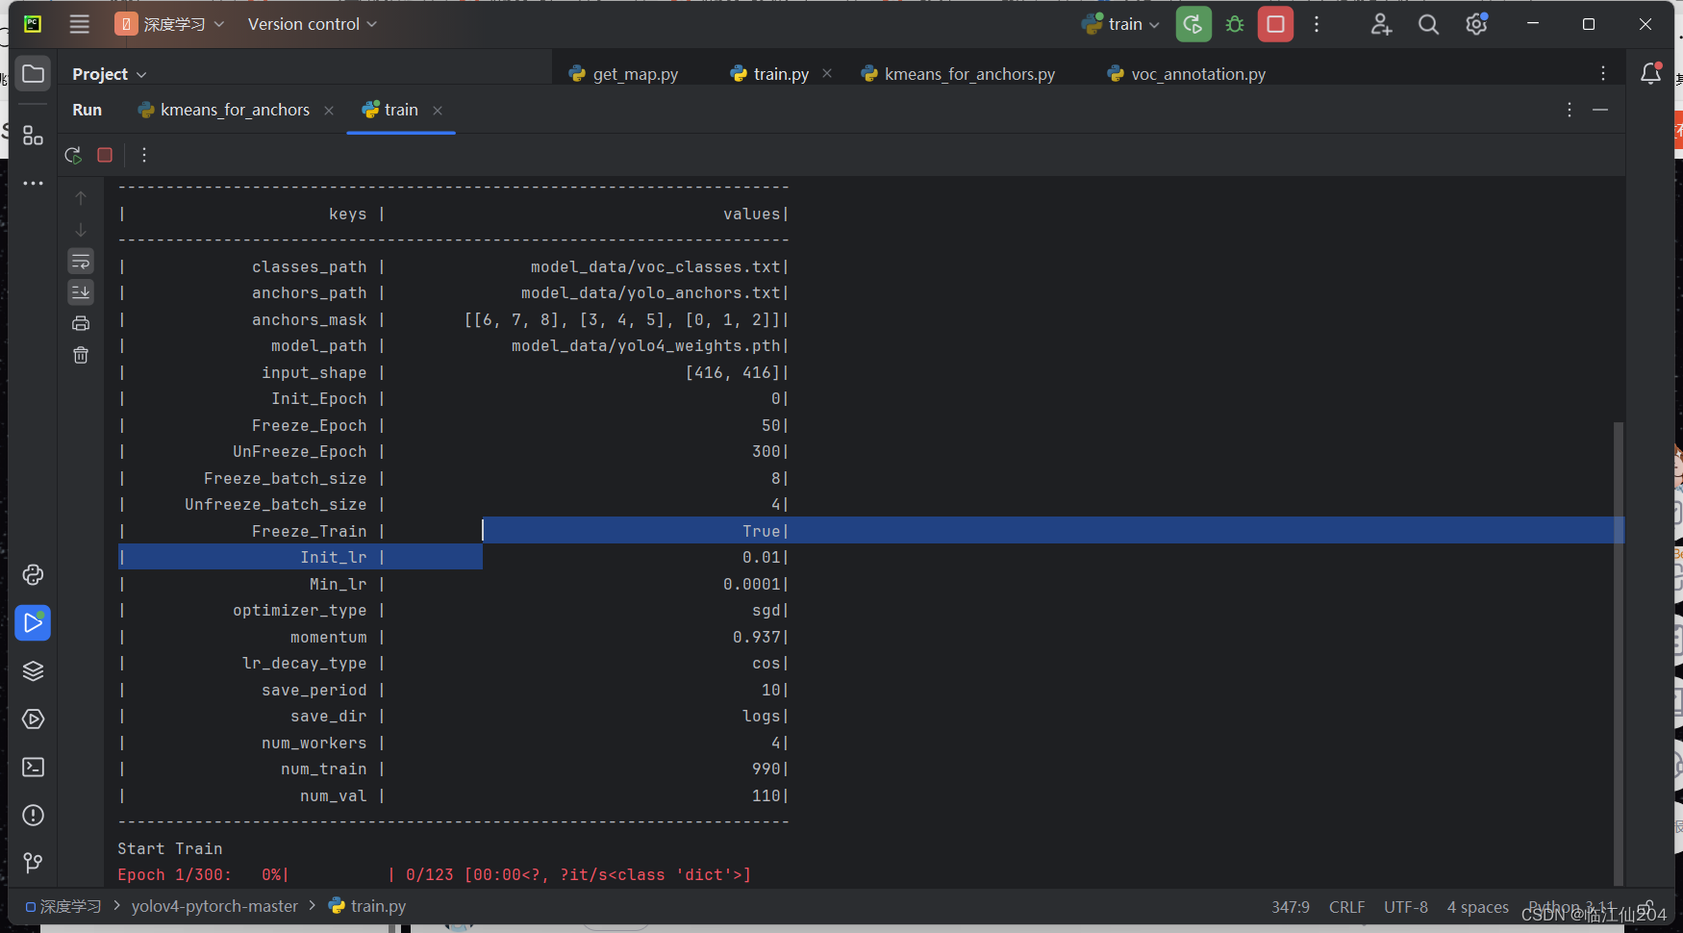Open Run panel toolbar more actions
1683x933 pixels.
(x=144, y=155)
